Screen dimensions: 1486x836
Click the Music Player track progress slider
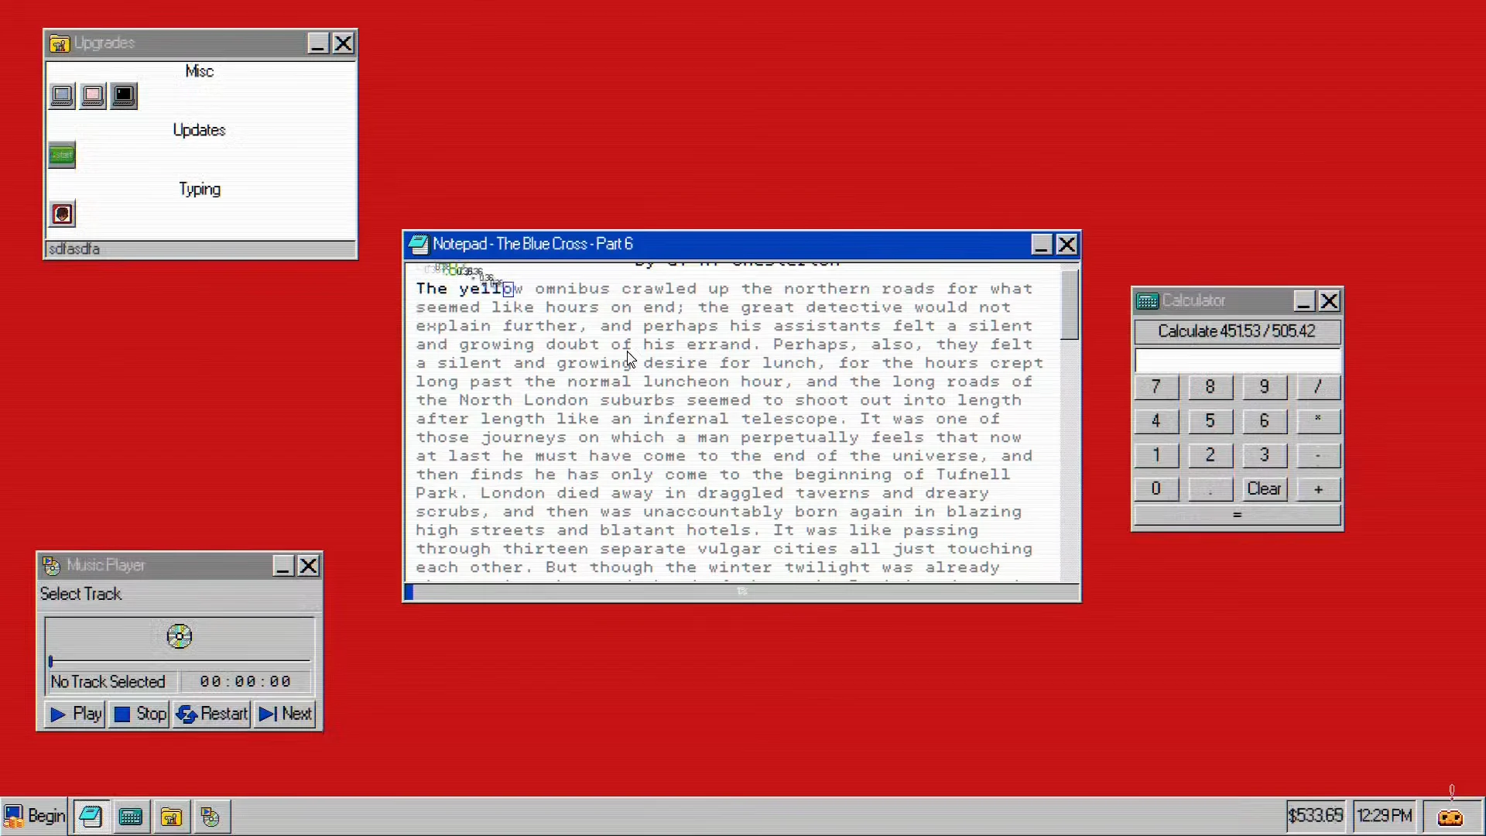[180, 661]
